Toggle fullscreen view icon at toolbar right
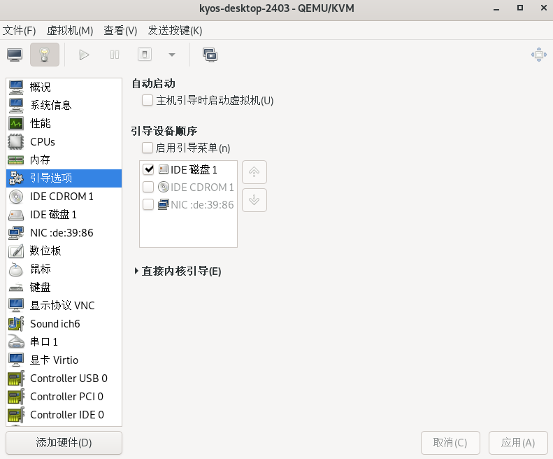This screenshot has height=459, width=553. (538, 55)
